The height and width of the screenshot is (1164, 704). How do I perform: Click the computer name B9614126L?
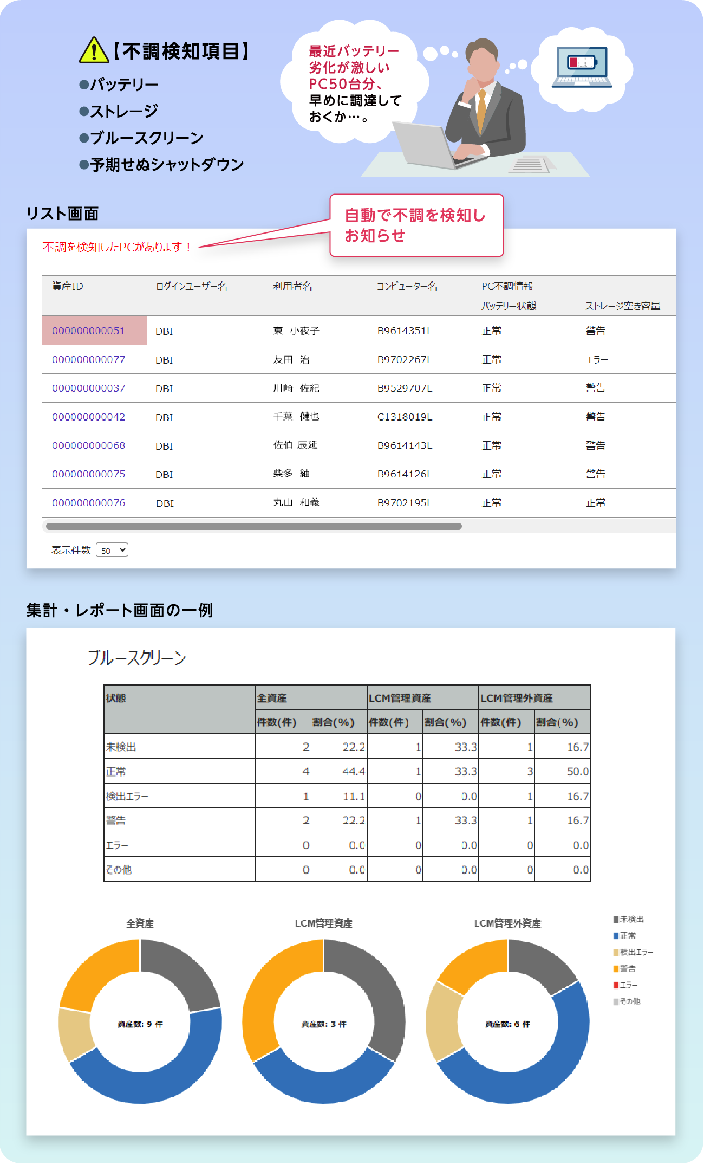tap(405, 474)
